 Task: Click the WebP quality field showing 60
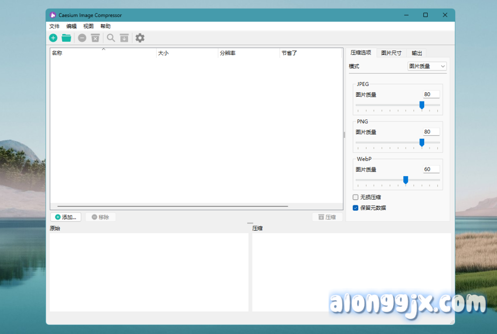(x=431, y=169)
